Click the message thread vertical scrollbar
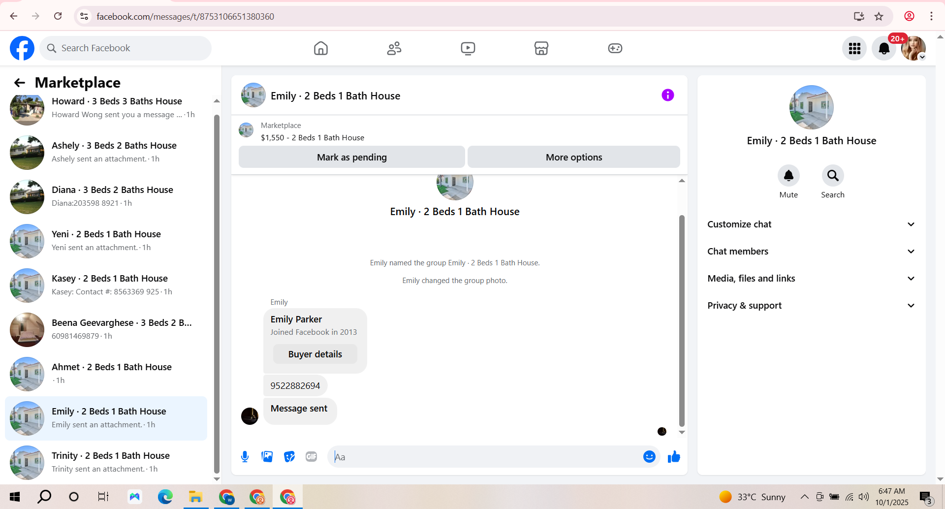Screen dimensions: 945x509 (x=682, y=320)
